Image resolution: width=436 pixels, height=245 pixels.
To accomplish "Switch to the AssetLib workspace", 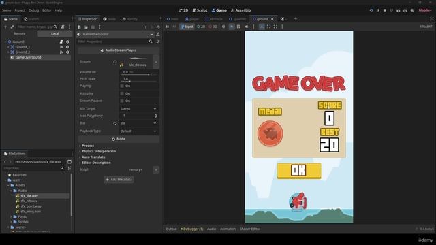I will 240,10.
